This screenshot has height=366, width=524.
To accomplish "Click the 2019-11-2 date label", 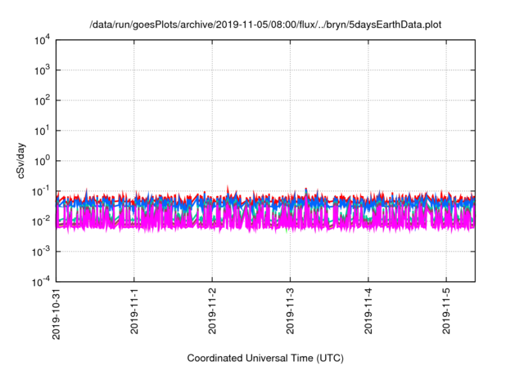I will click(212, 311).
